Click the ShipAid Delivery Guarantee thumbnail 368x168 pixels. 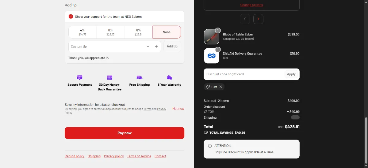pos(212,56)
